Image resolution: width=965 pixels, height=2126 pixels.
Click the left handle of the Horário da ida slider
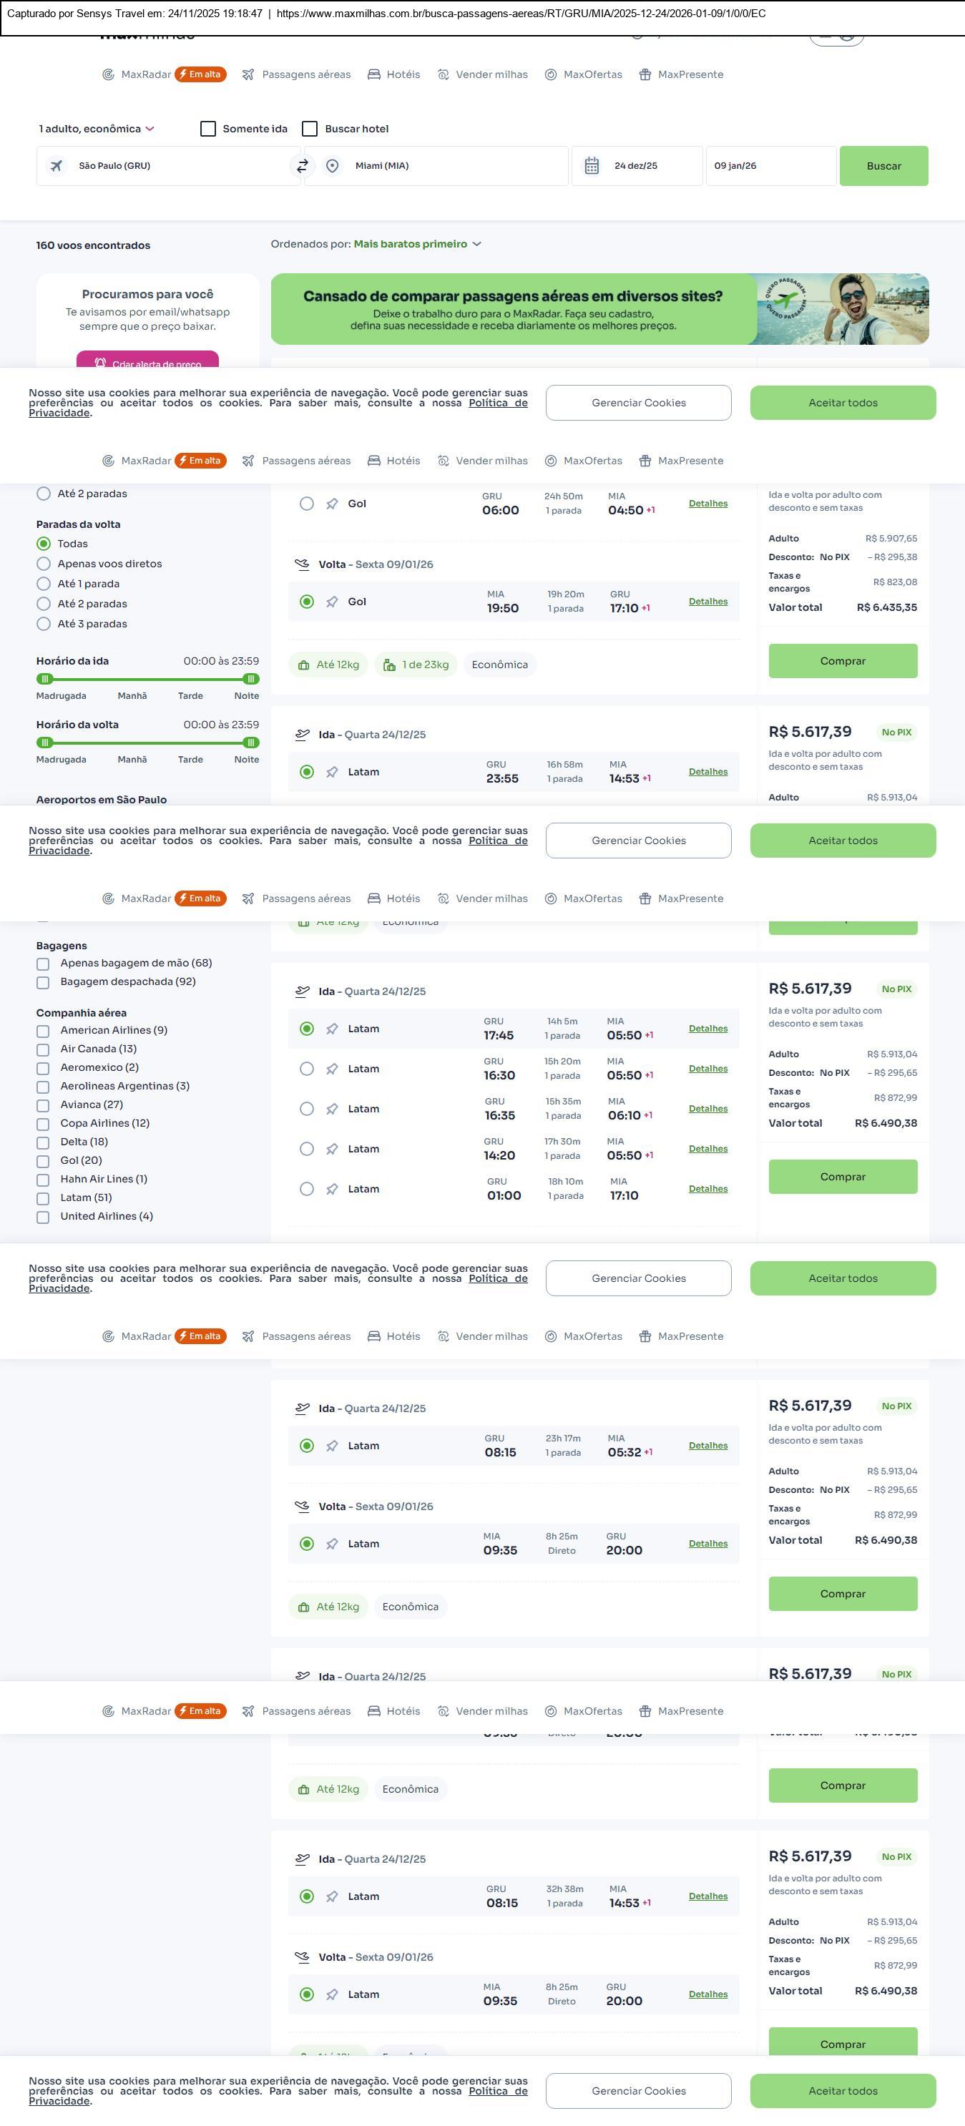click(x=45, y=680)
